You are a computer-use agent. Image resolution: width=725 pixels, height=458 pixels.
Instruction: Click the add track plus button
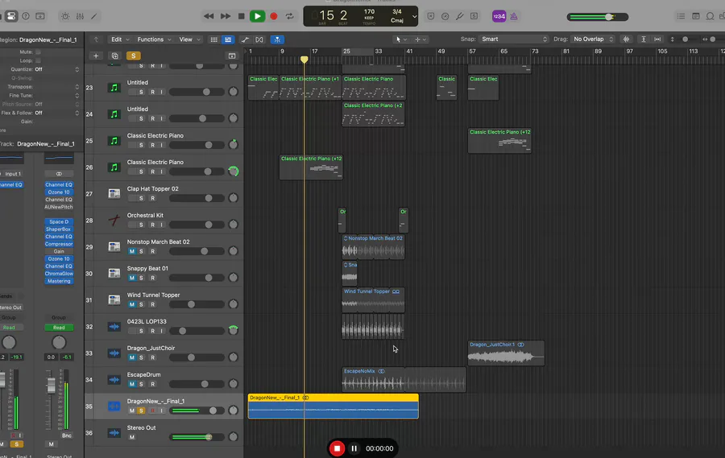[96, 56]
